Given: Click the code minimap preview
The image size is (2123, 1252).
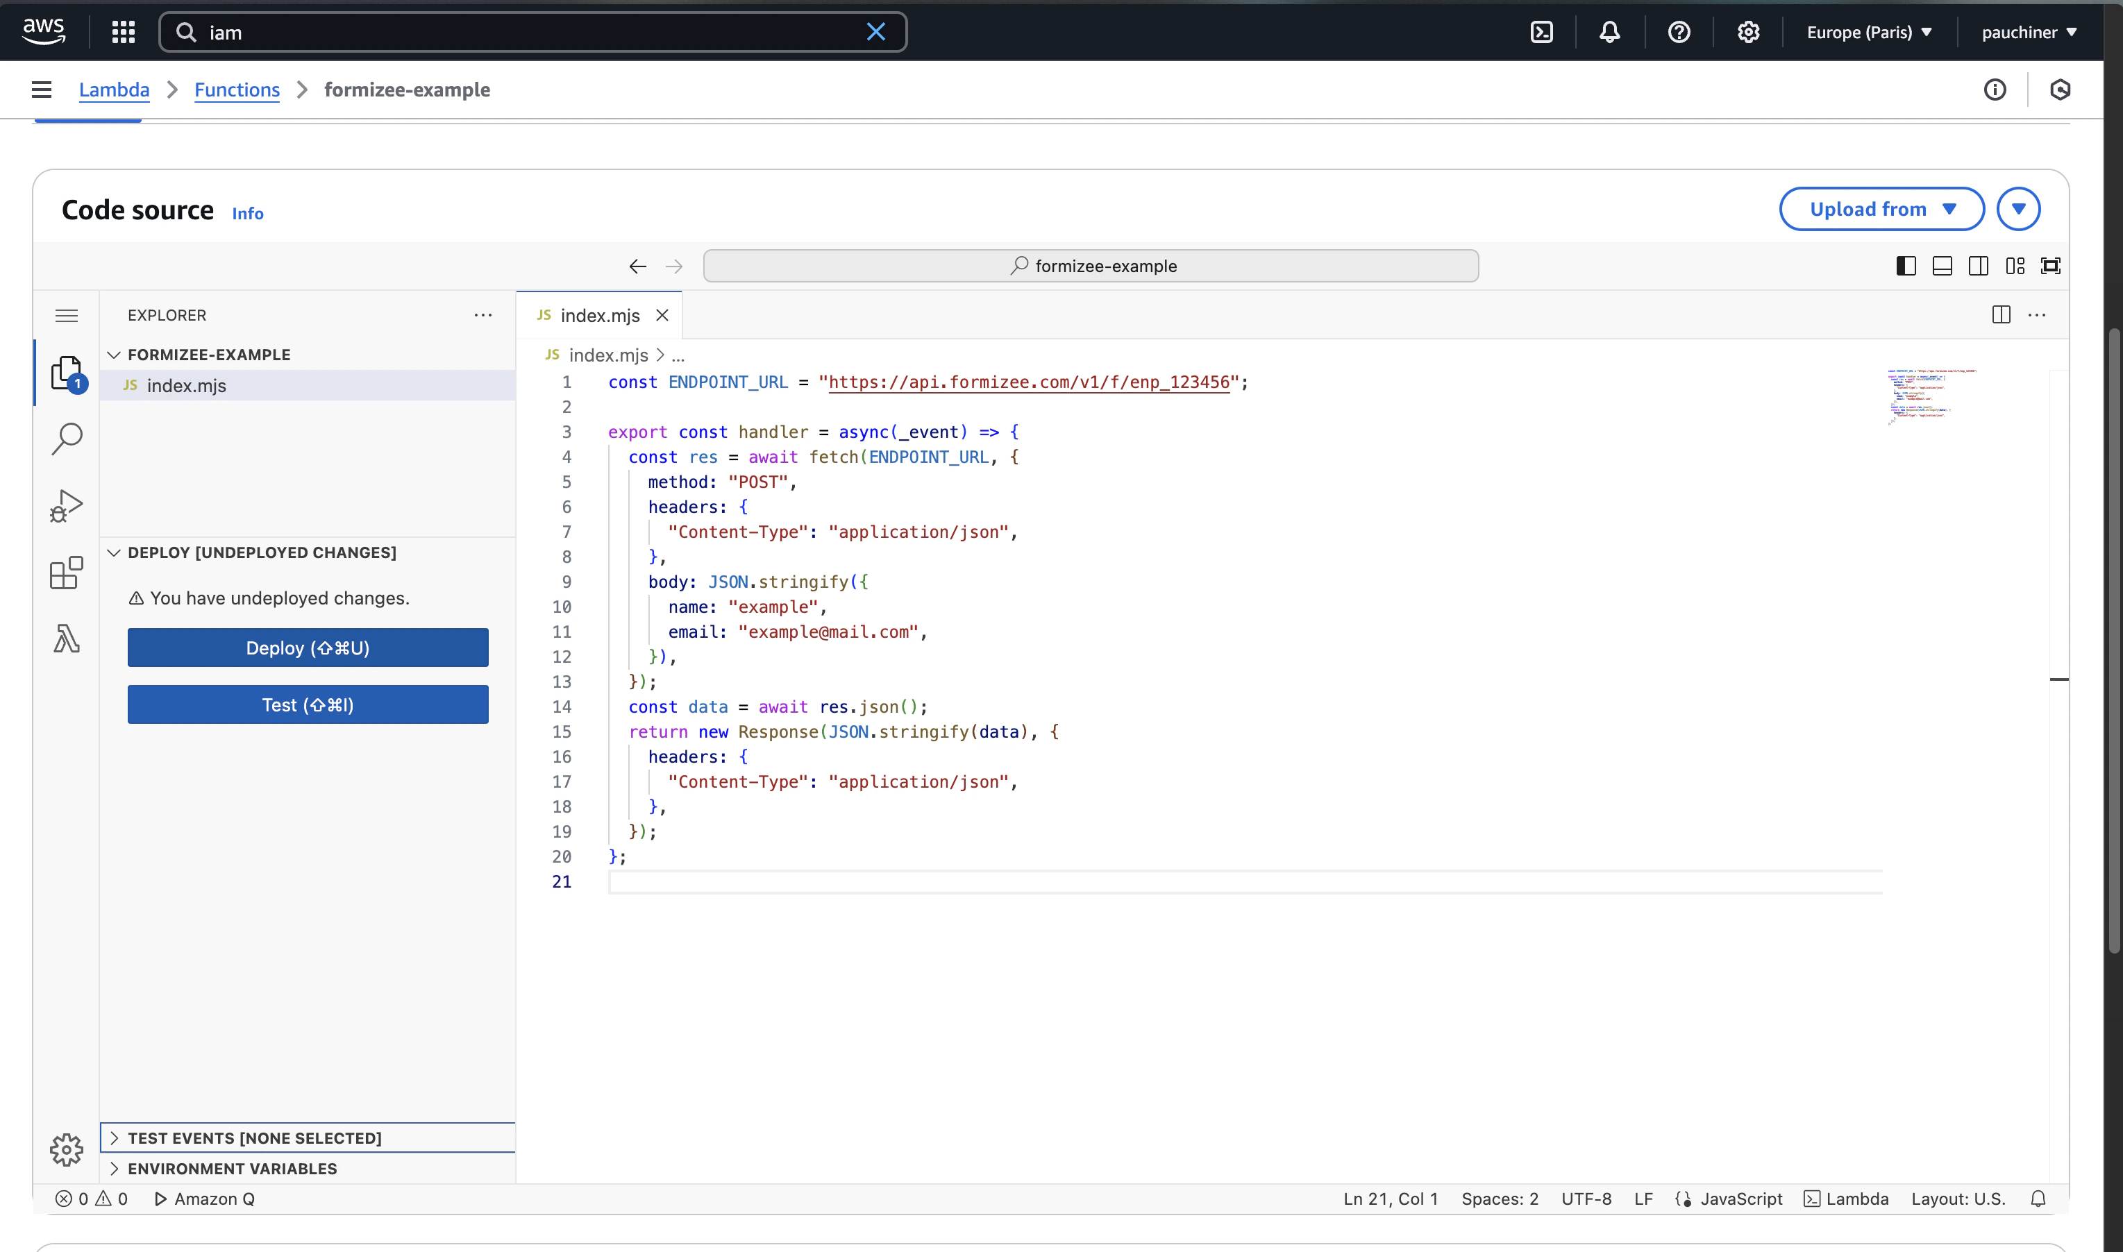Looking at the screenshot, I should (x=1932, y=396).
